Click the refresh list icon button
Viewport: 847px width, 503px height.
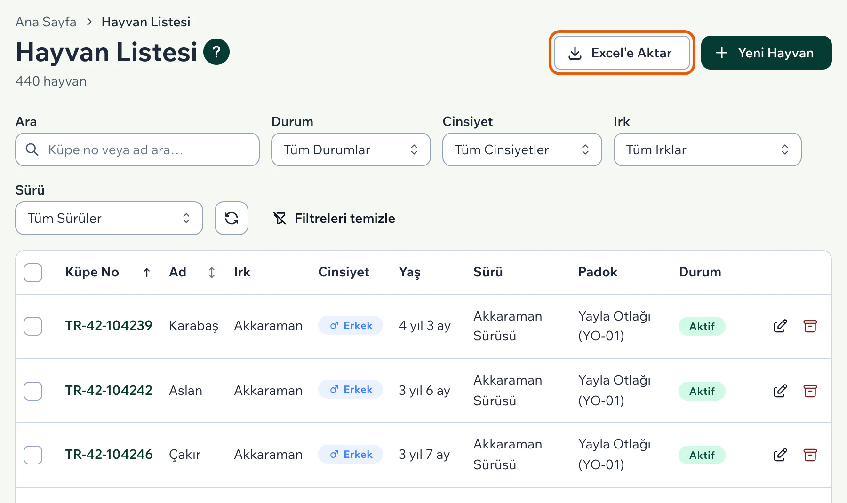(x=232, y=218)
